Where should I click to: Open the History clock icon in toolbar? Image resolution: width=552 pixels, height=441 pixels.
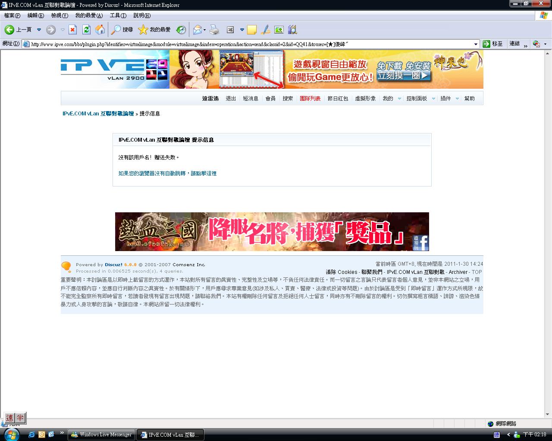[x=182, y=30]
